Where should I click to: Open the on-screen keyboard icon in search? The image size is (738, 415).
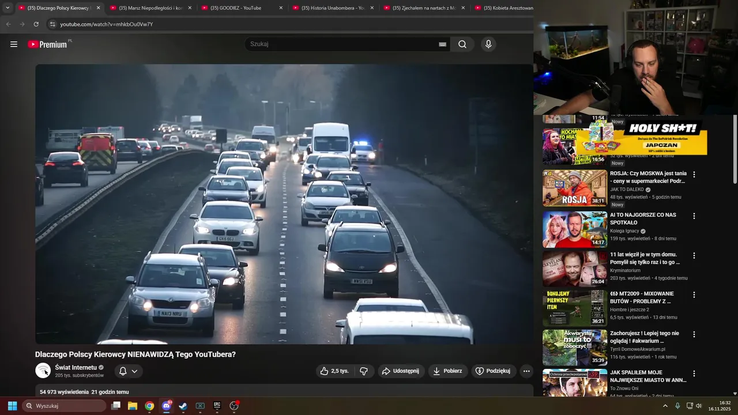[442, 44]
